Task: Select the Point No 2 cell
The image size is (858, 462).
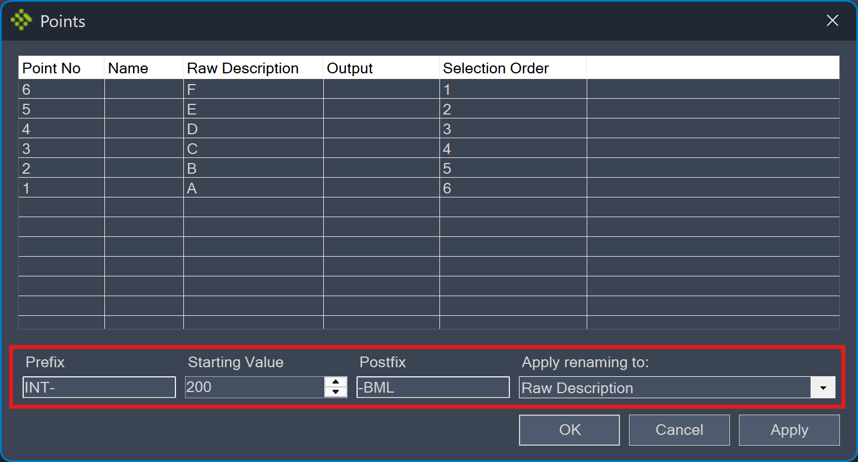Action: click(x=61, y=168)
